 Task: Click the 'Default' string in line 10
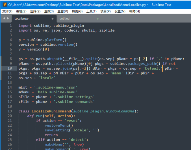153,68
